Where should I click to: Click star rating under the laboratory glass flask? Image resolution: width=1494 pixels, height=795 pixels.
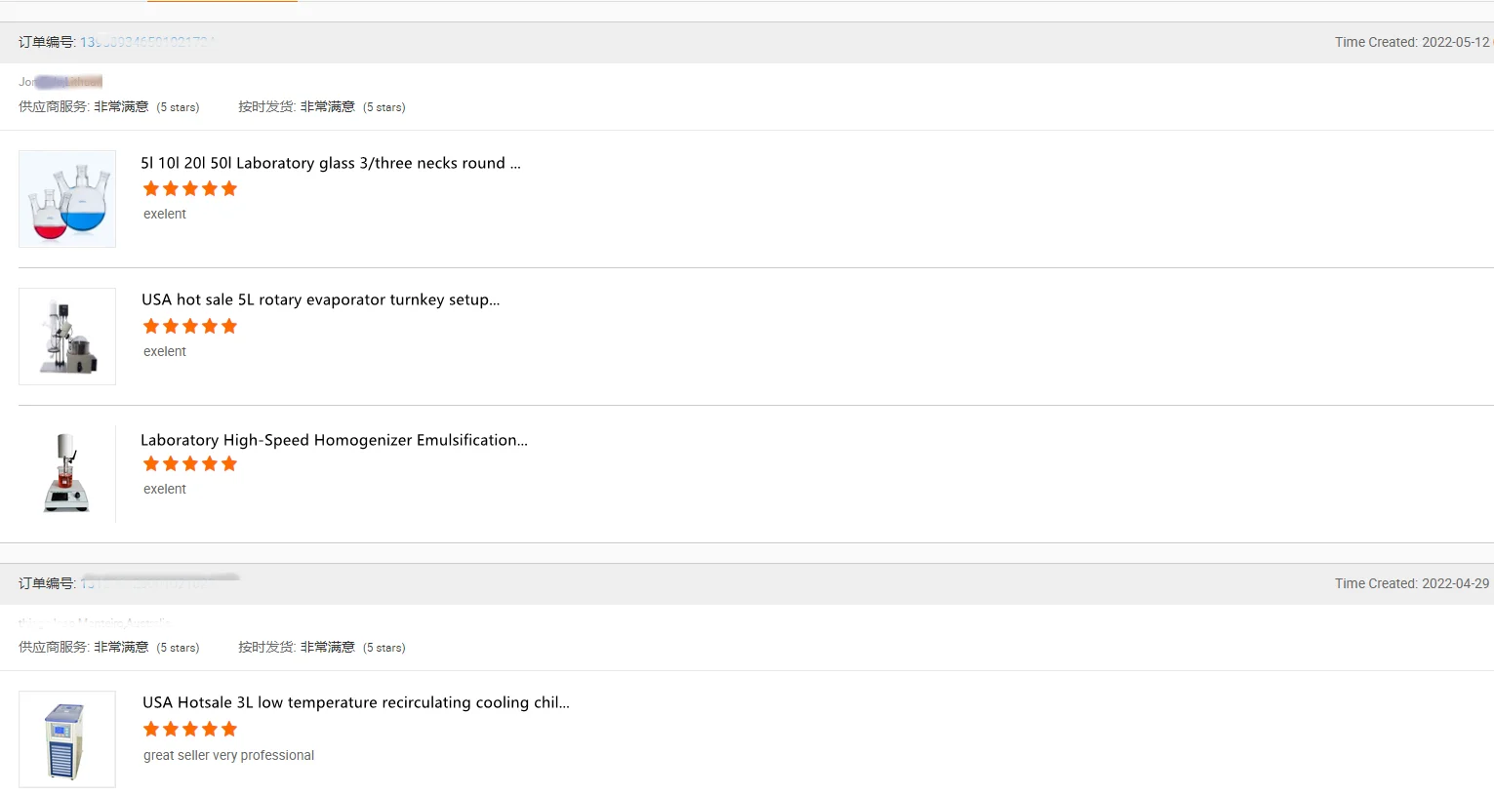pos(190,189)
